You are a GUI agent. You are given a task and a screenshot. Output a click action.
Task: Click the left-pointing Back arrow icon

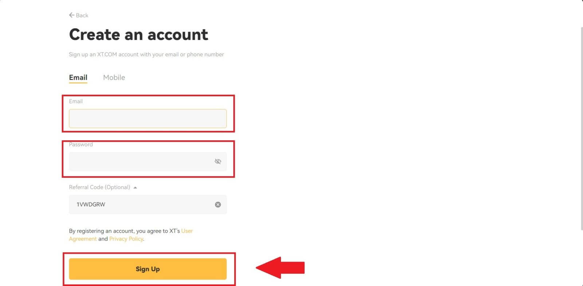(71, 15)
